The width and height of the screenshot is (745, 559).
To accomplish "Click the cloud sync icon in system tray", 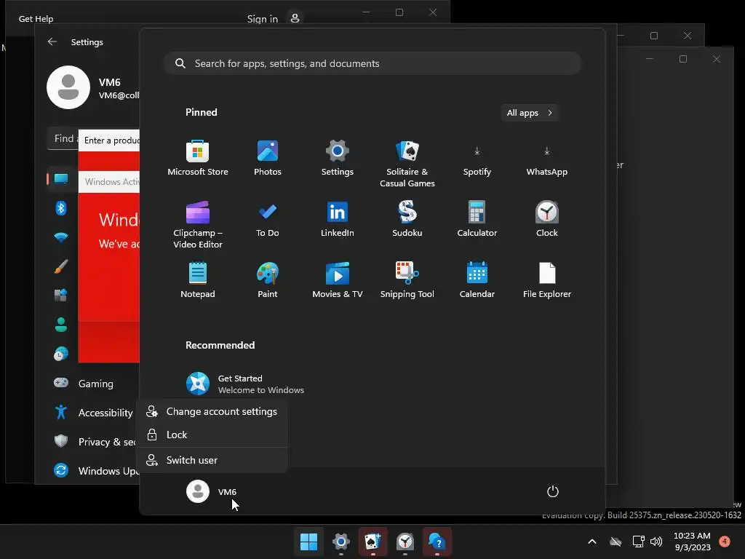I will (615, 542).
